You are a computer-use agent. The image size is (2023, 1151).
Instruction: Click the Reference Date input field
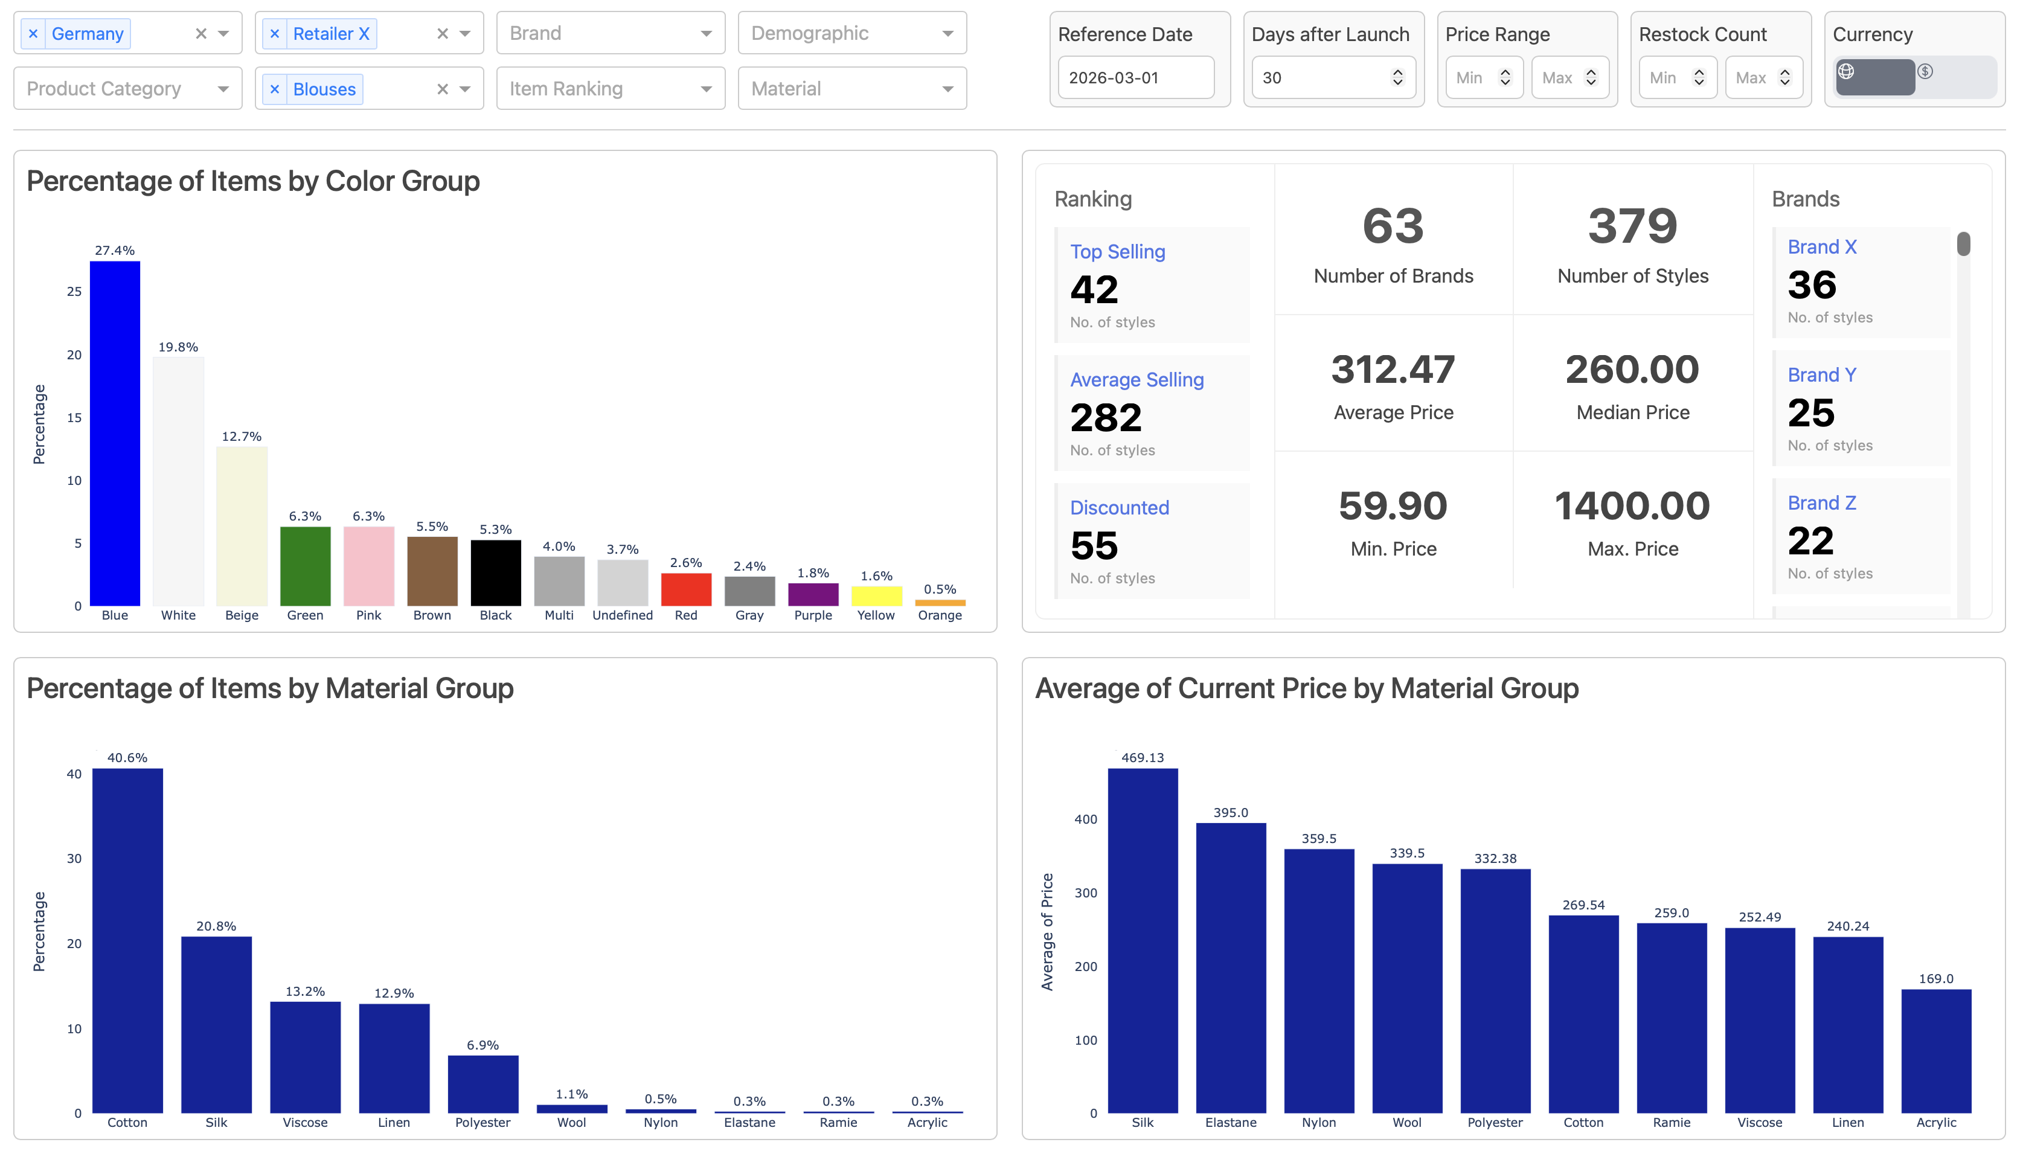pos(1136,77)
